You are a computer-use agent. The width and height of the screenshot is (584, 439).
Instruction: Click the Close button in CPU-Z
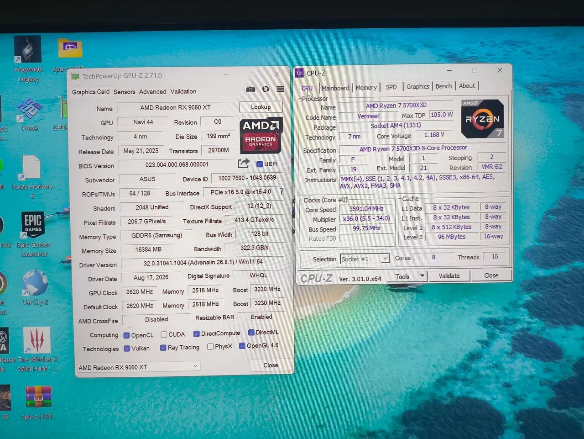pos(491,275)
